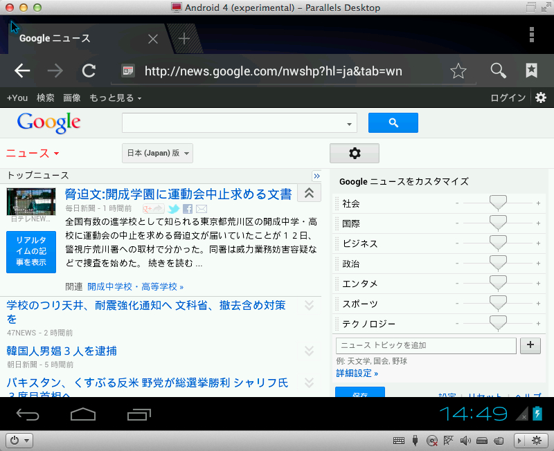The width and height of the screenshot is (554, 451).
Task: Click the minus at start of 政治 slider
Action: 457,264
